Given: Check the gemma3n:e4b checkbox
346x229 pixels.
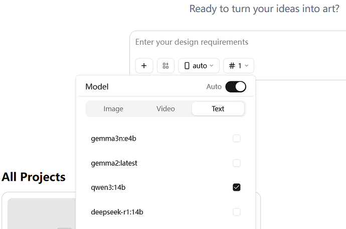Looking at the screenshot, I should [x=237, y=139].
